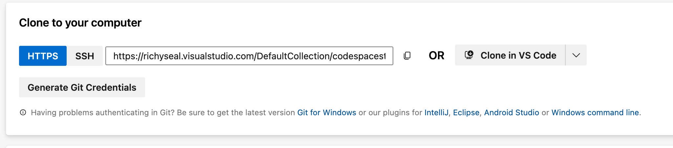Select the SSH clone option
673x148 pixels.
(85, 56)
